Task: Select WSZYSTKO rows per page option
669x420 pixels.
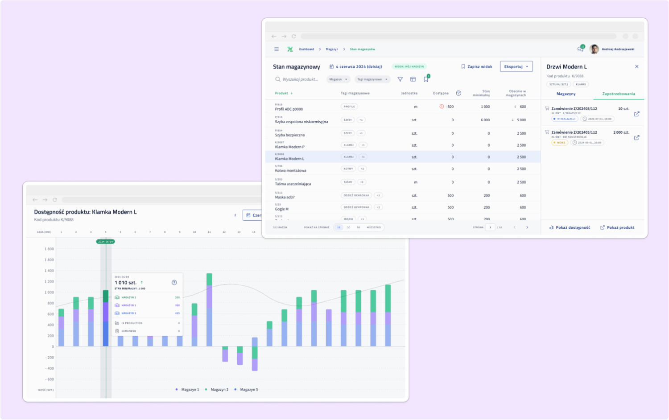Action: 374,227
